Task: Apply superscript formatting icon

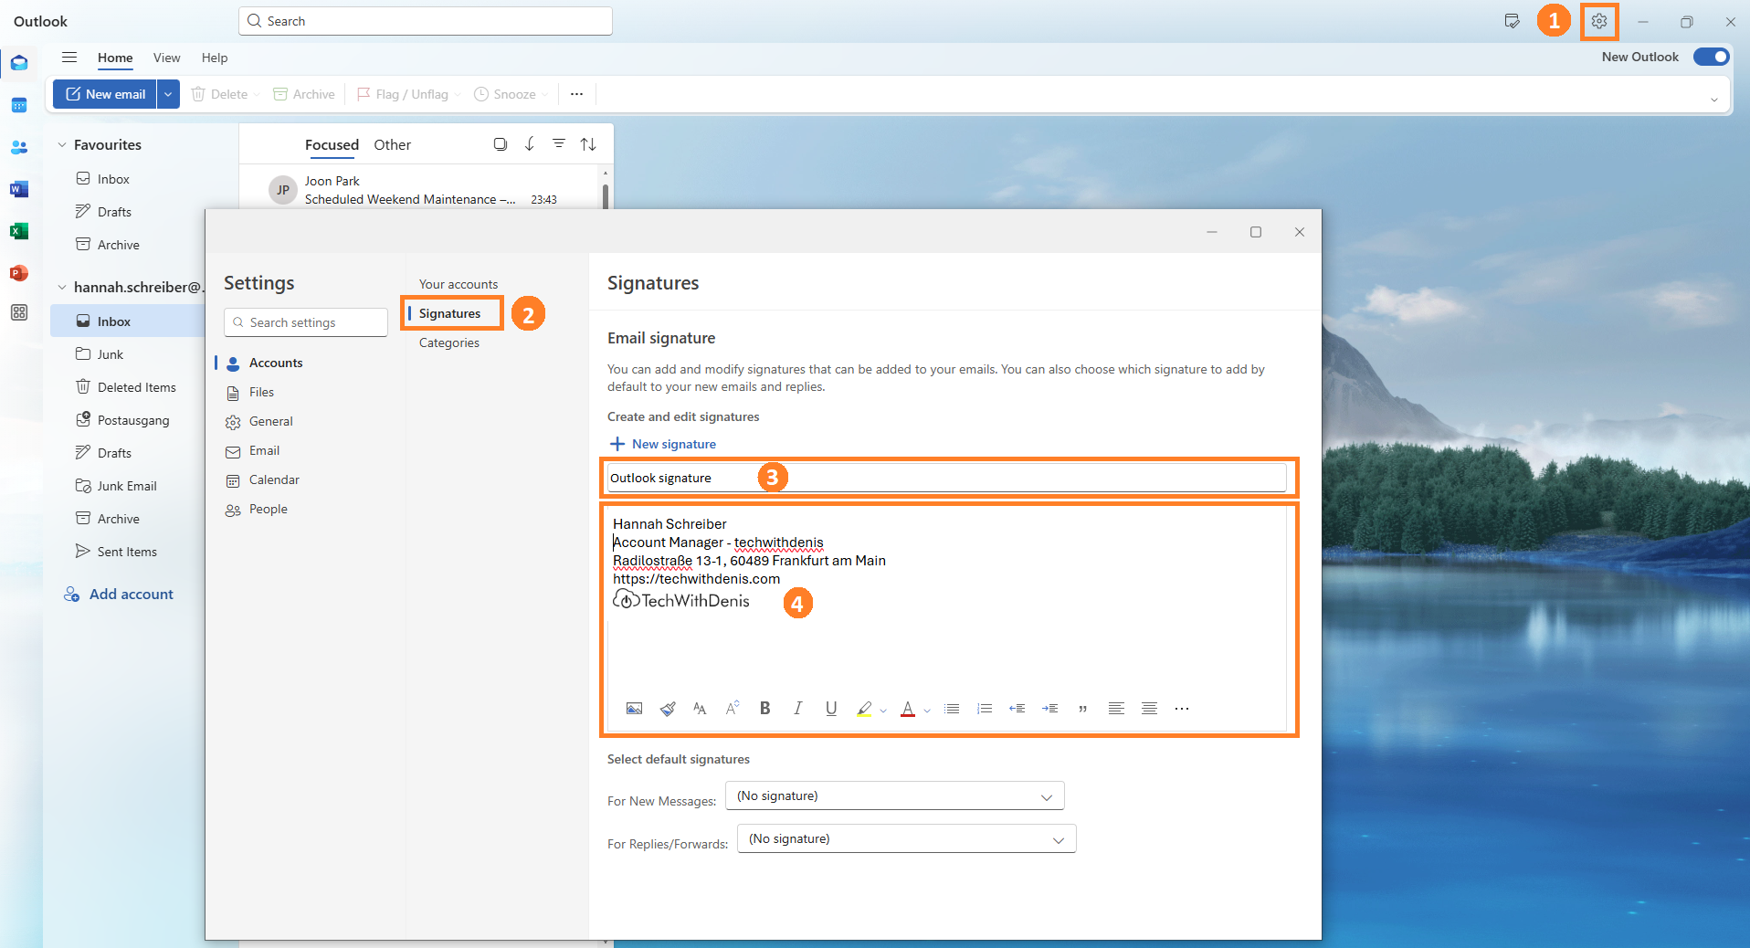Action: (x=733, y=709)
